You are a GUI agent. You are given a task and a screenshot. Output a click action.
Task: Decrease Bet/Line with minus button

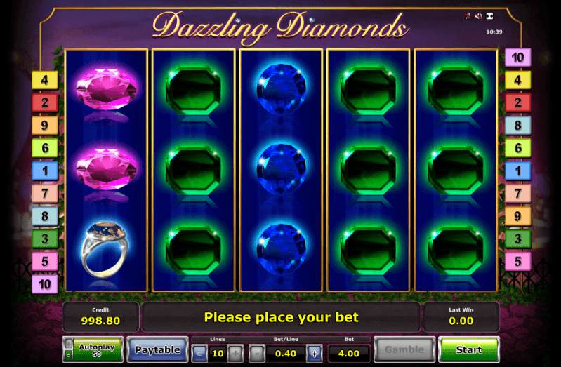(x=257, y=354)
